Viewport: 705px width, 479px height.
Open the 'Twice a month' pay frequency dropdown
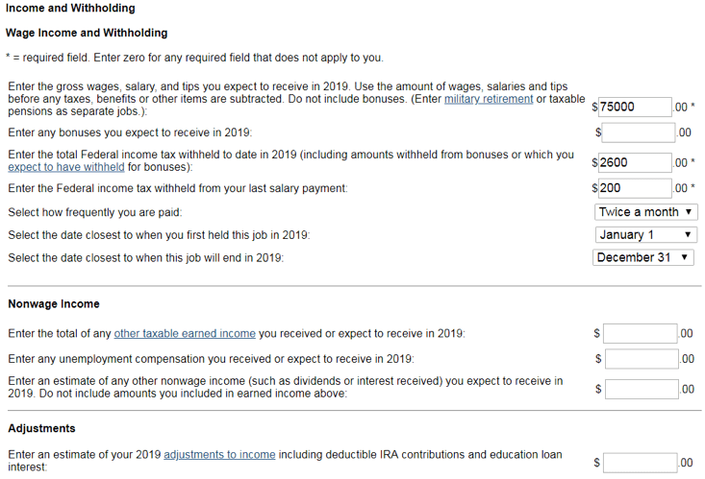pyautogui.click(x=646, y=212)
